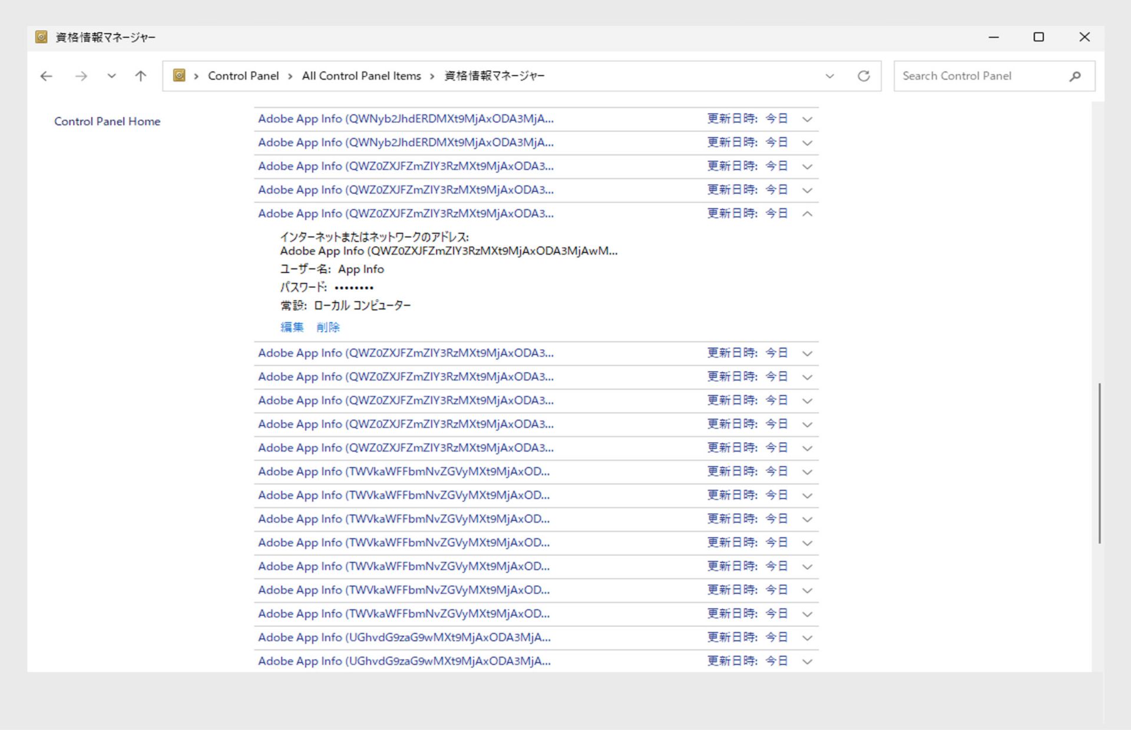Navigate to All Control Panel Items breadcrumb
This screenshot has width=1131, height=730.
pos(362,76)
